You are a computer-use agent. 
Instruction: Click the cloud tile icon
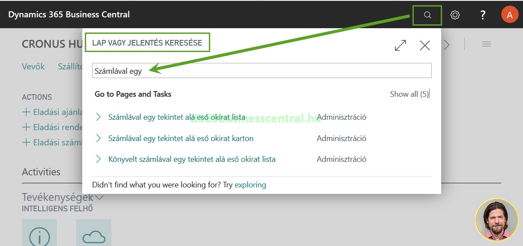(x=94, y=236)
